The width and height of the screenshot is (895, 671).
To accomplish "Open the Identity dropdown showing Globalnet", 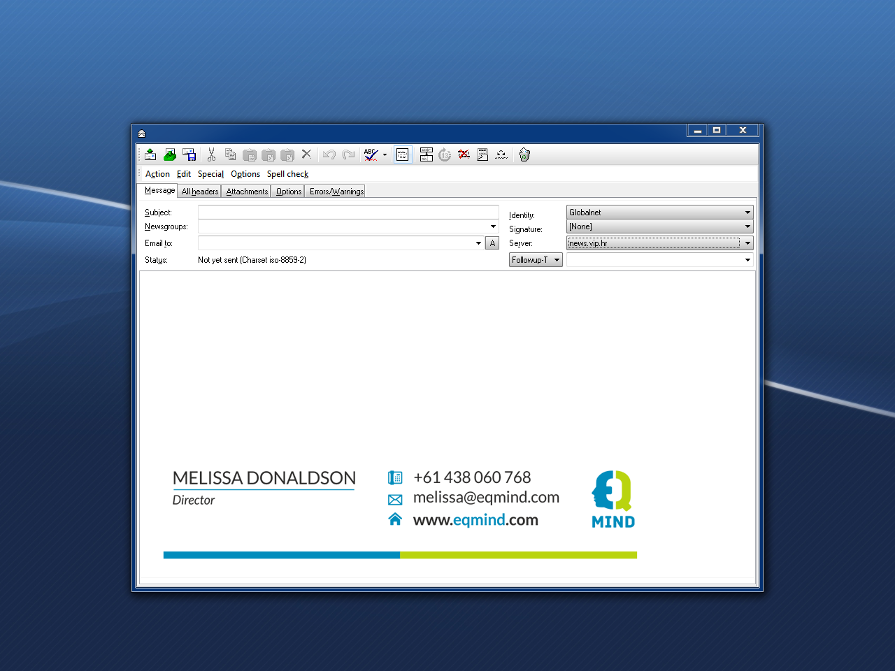I will point(659,212).
